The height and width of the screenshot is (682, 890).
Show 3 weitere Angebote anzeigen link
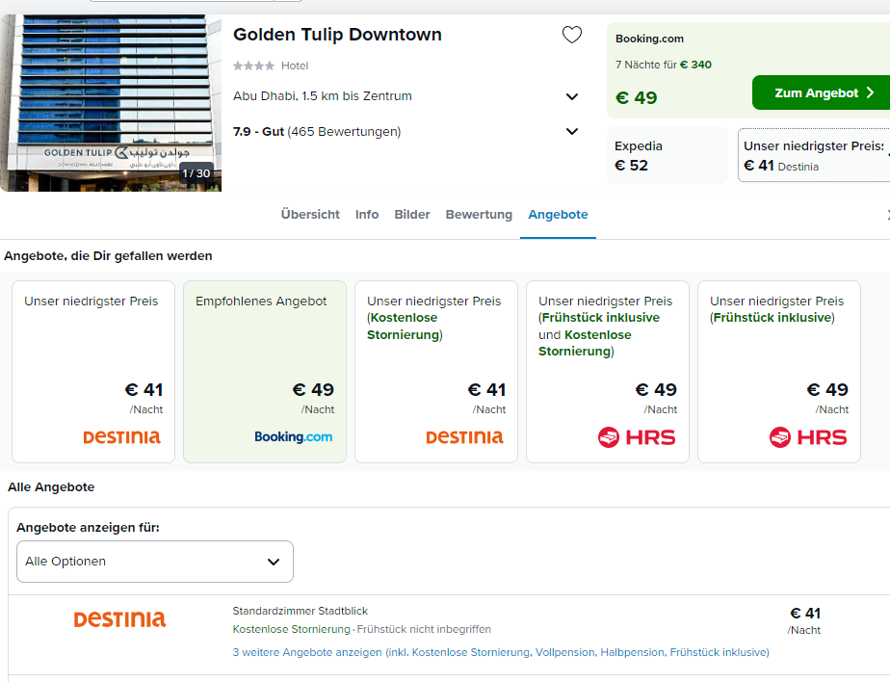point(501,652)
